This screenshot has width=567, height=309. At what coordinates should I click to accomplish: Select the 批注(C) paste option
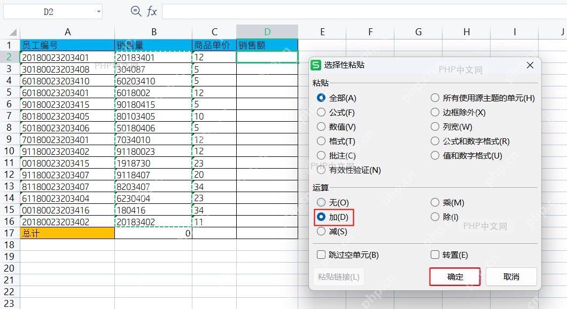coord(336,156)
